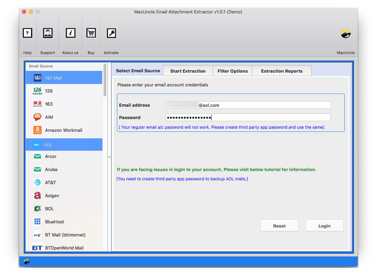Select the AOL row text
Viewport: 377px width, 275px height.
[48, 145]
